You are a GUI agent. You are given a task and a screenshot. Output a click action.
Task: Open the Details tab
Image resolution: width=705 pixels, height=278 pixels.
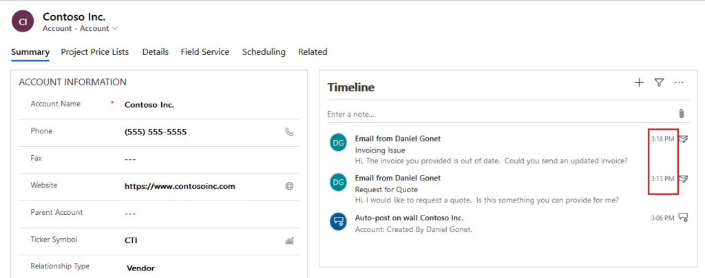point(156,52)
